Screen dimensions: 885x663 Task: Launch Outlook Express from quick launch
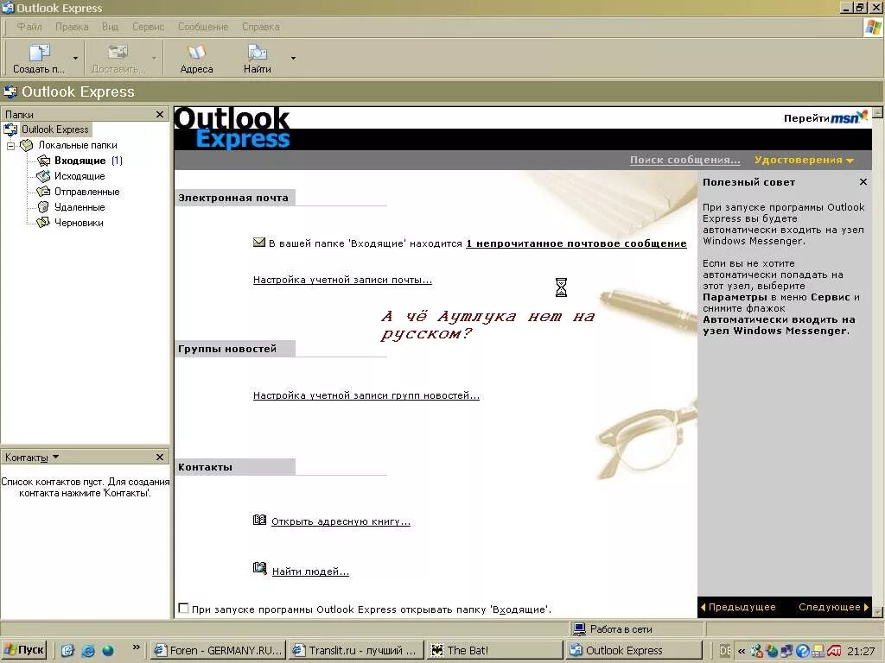click(x=67, y=650)
